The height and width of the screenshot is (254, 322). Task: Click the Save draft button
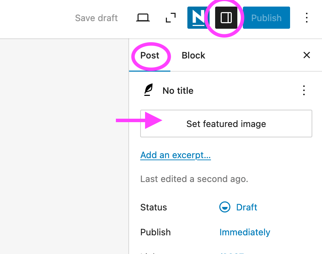(x=96, y=18)
